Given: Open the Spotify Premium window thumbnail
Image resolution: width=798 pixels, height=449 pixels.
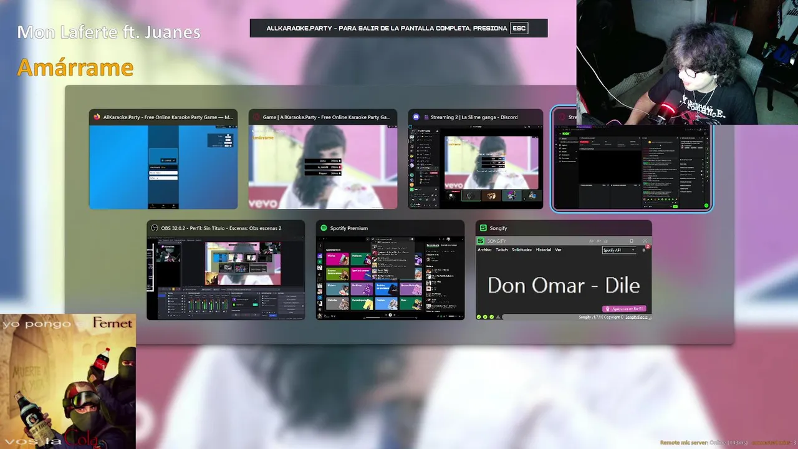Looking at the screenshot, I should tap(390, 270).
